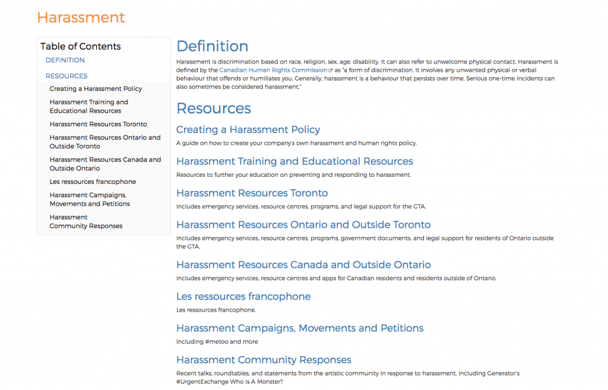Open Les ressources francophone in sidebar
Viewport: 608px width, 390px height.
[x=93, y=182]
